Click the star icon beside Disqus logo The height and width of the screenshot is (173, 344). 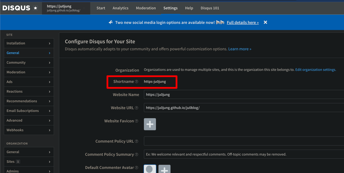pyautogui.click(x=35, y=8)
